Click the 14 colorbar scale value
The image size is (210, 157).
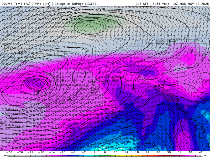tap(126, 152)
